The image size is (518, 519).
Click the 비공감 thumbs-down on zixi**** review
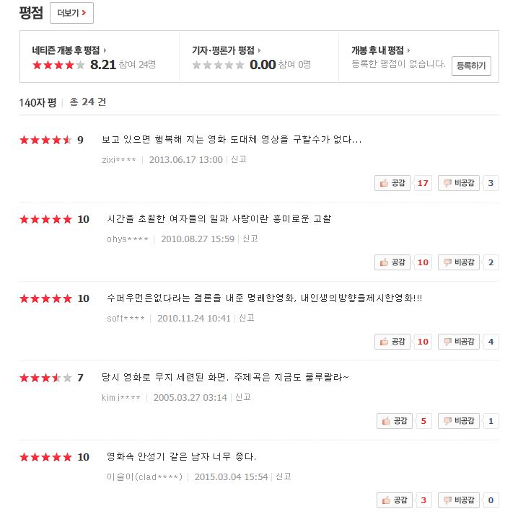pyautogui.click(x=459, y=183)
